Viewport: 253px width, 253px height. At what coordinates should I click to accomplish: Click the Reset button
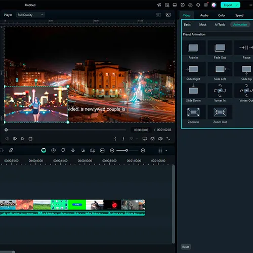click(x=186, y=247)
